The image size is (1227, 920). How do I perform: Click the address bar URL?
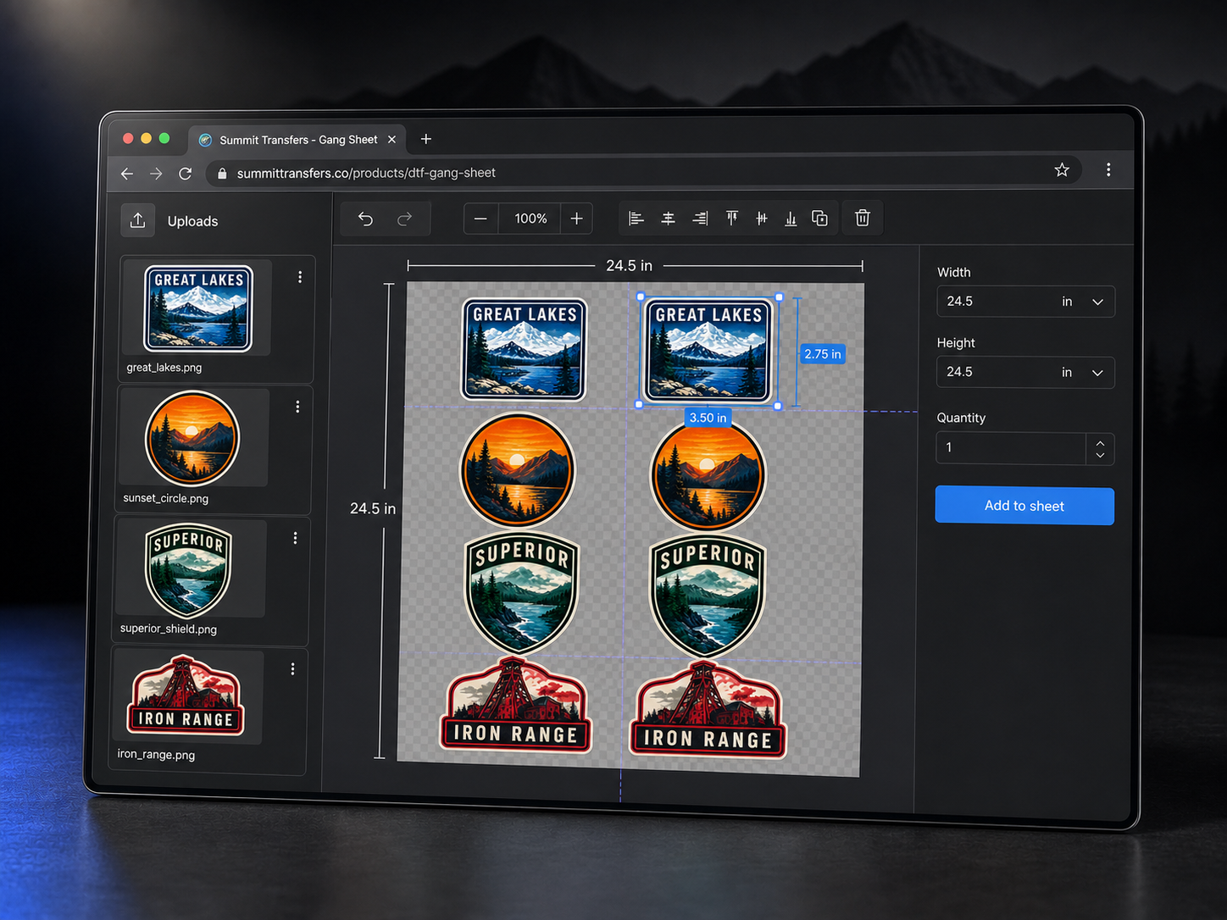tap(366, 173)
